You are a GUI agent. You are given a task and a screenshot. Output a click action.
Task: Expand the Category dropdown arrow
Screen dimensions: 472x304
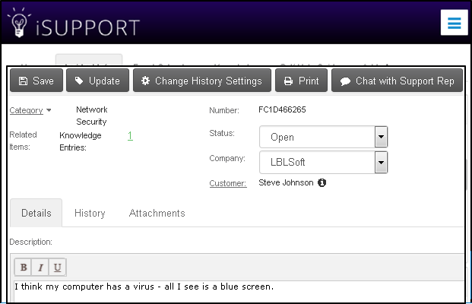49,110
